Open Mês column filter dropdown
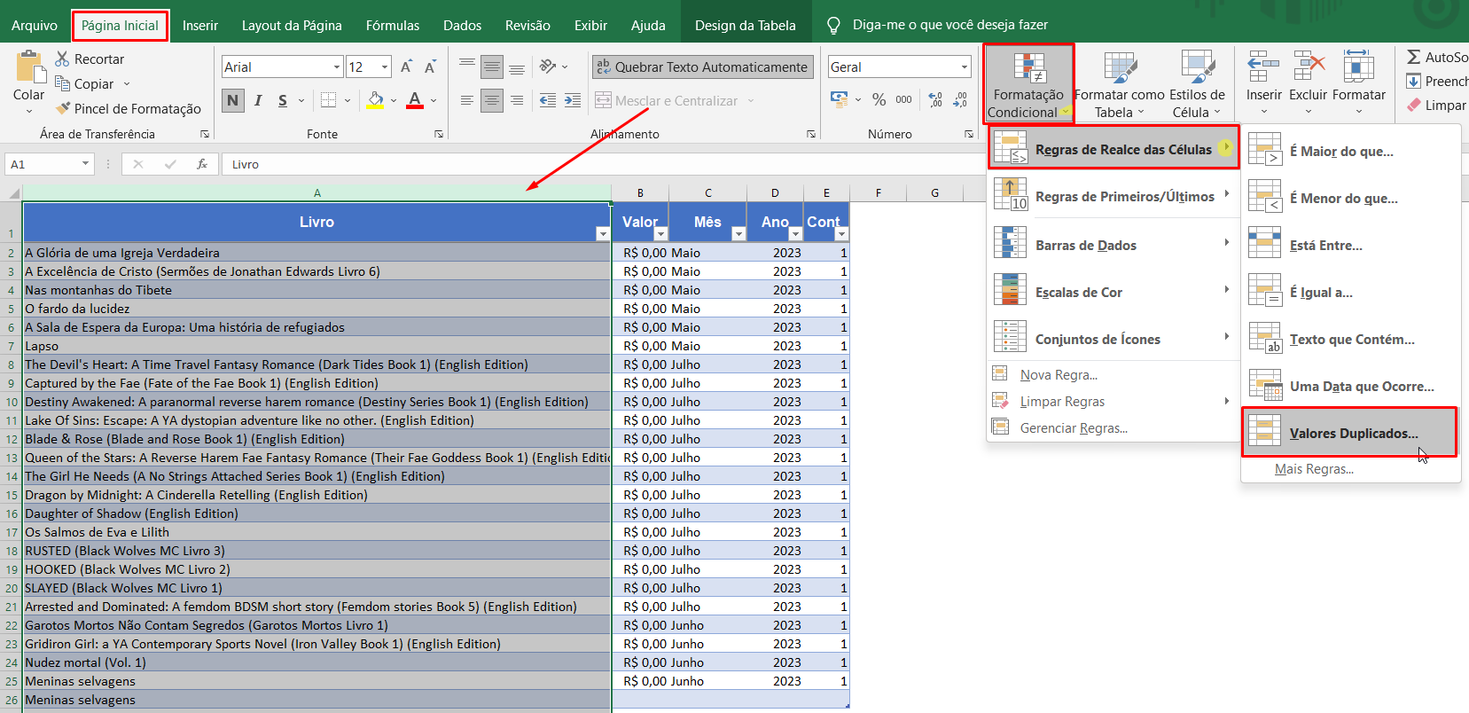1469x713 pixels. coord(738,234)
